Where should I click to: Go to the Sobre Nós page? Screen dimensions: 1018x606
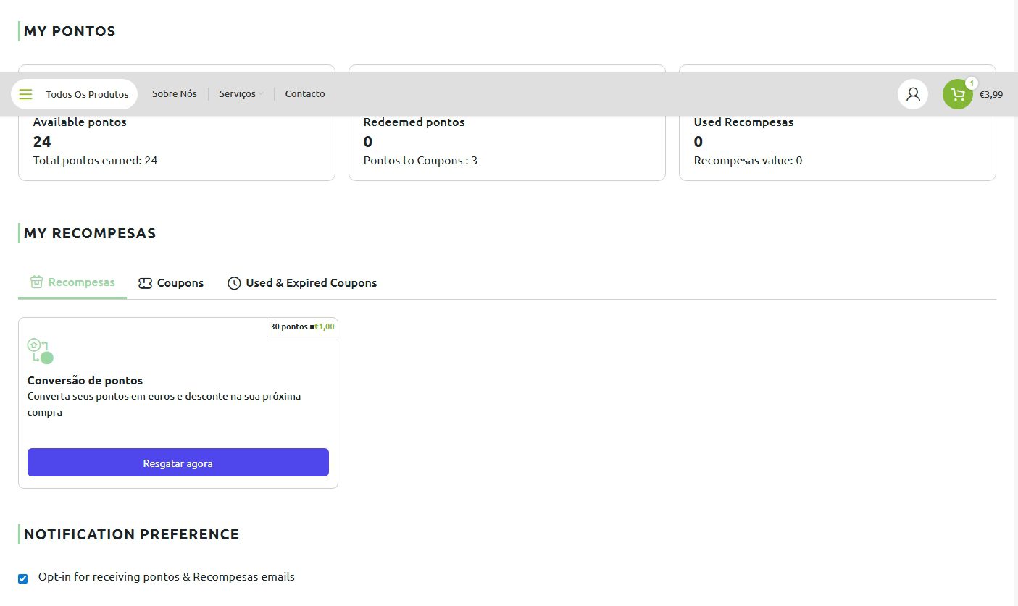(175, 94)
